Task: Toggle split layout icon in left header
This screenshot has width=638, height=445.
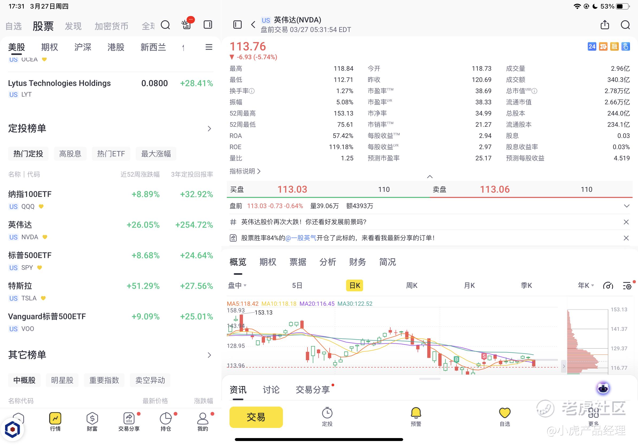Action: point(208,25)
